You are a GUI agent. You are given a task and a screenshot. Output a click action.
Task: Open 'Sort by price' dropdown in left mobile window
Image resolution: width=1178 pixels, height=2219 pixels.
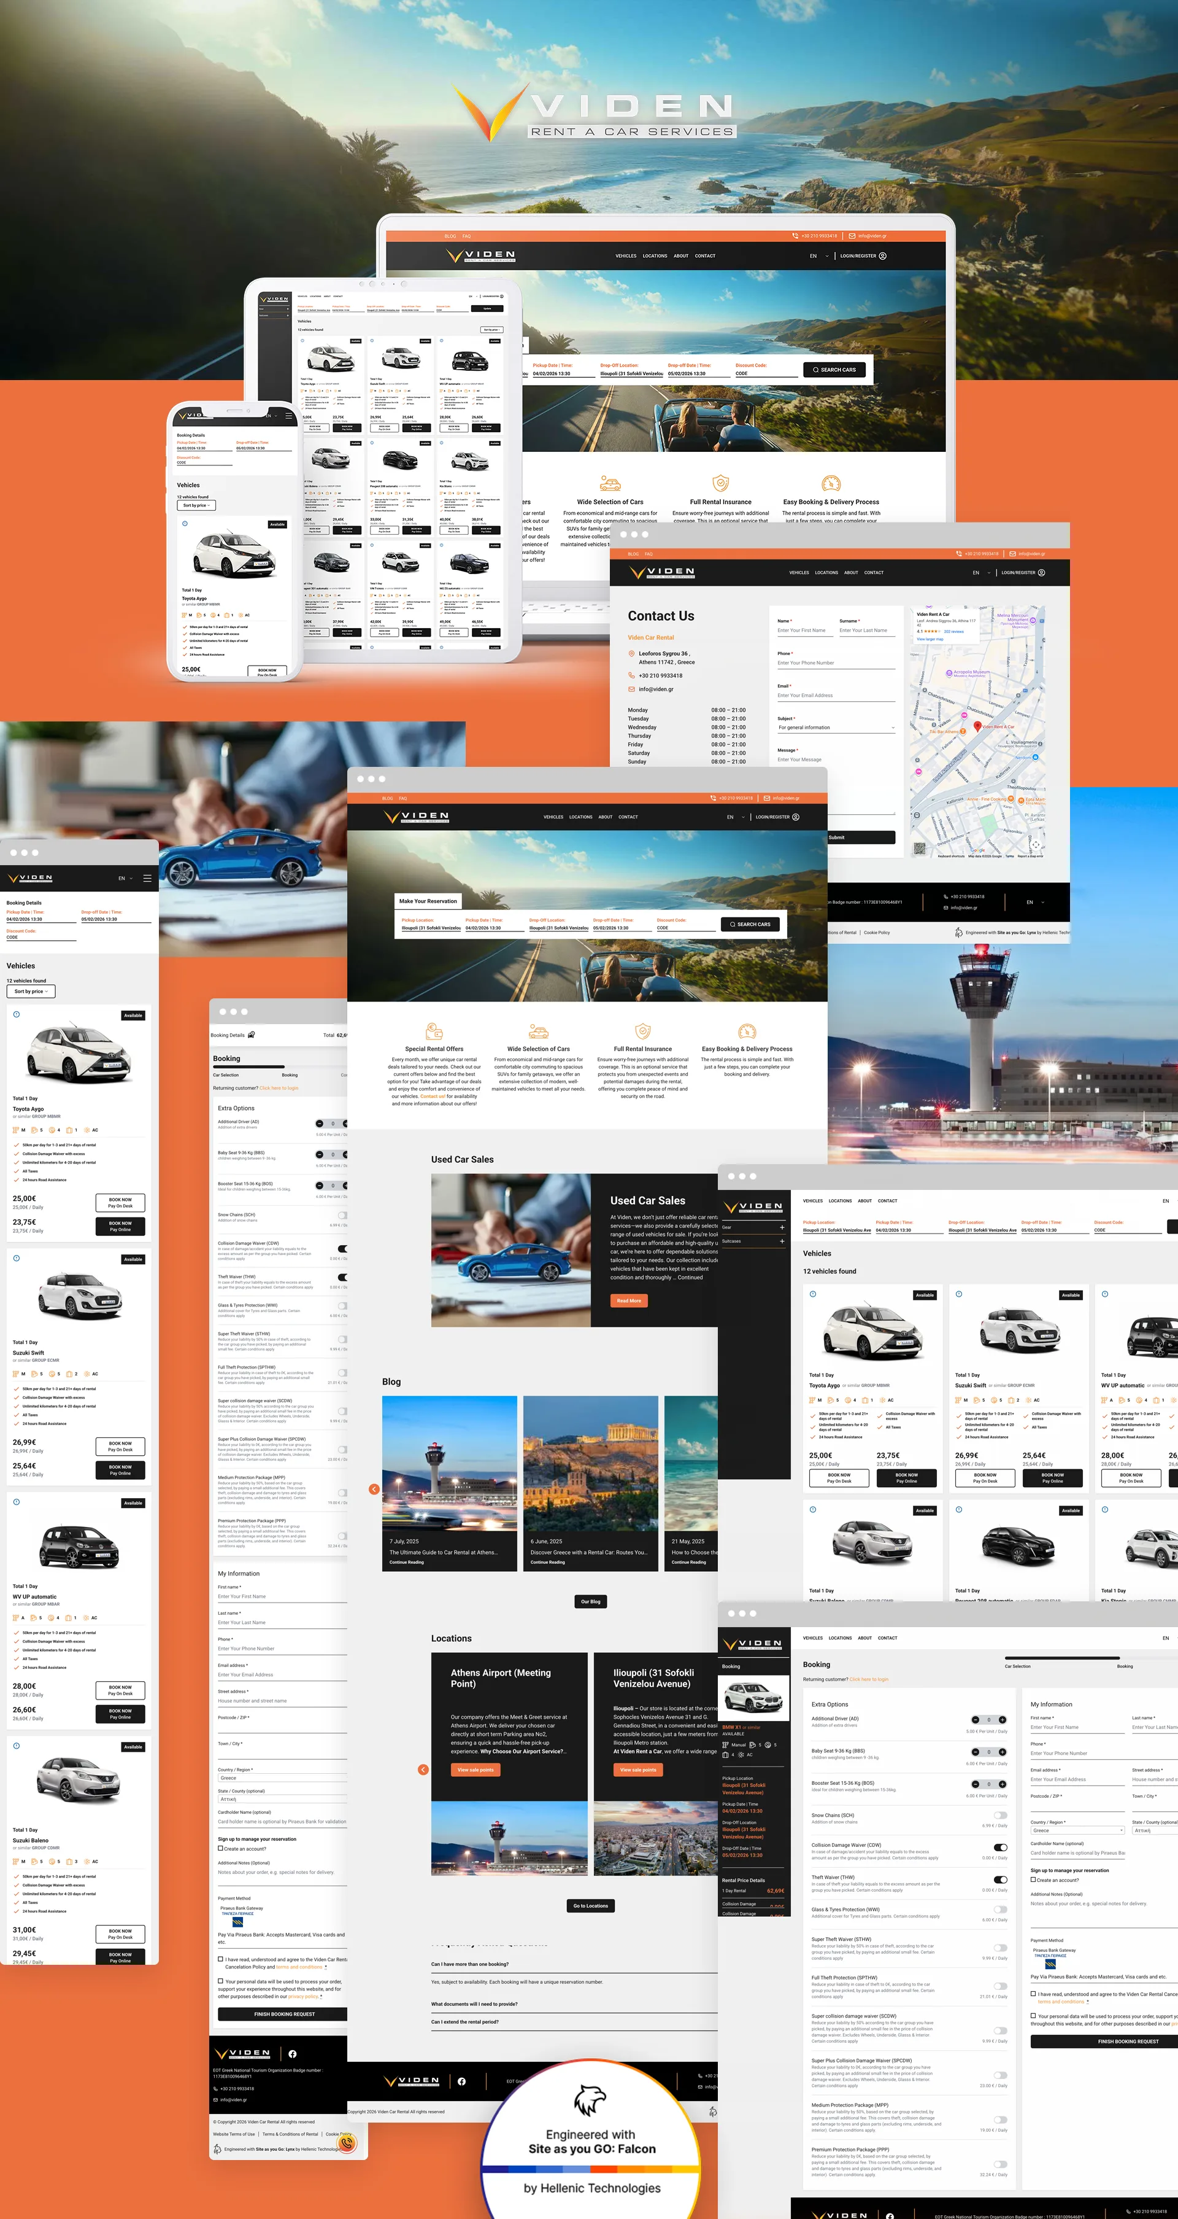[31, 992]
